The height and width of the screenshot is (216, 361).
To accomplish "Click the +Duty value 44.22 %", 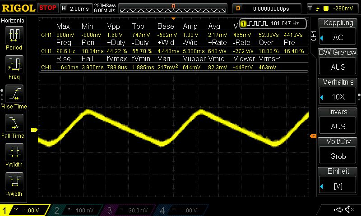I will pyautogui.click(x=117, y=51).
